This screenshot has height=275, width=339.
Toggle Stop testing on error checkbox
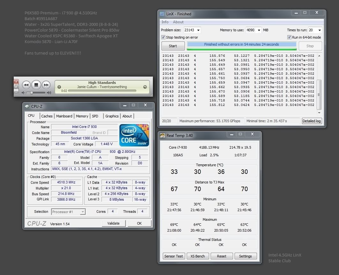(x=163, y=37)
